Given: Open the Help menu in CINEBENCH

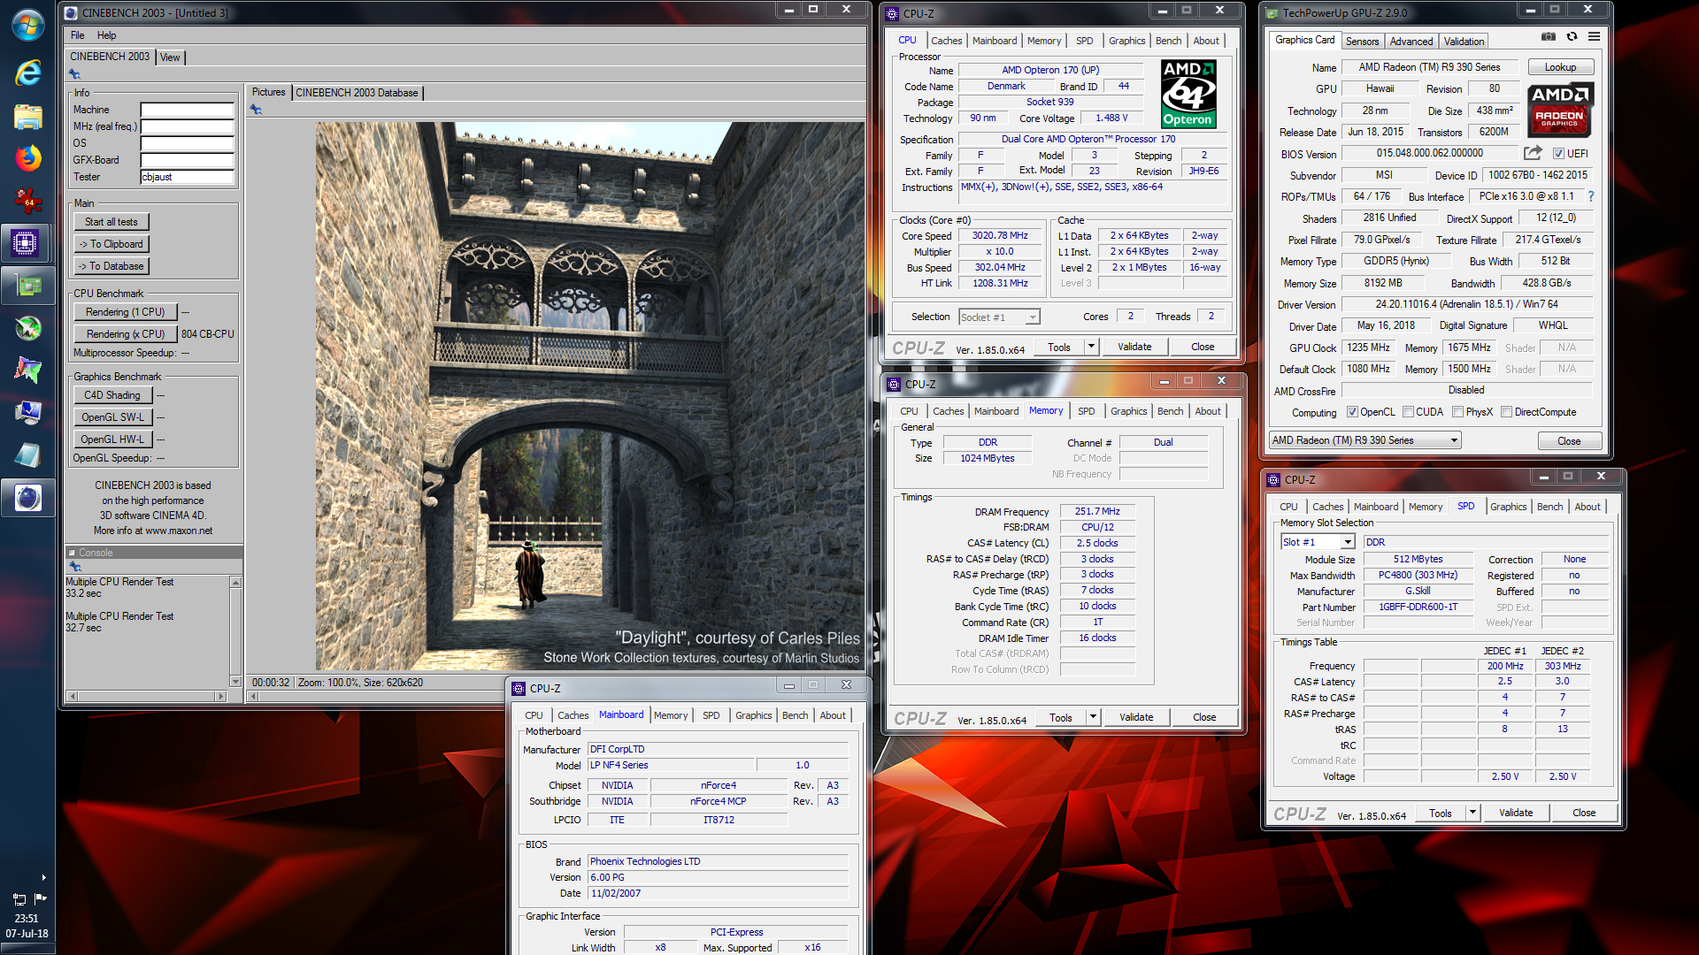Looking at the screenshot, I should [x=107, y=35].
